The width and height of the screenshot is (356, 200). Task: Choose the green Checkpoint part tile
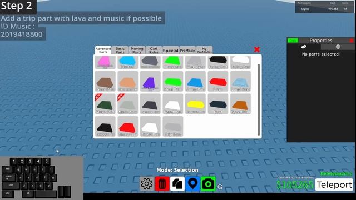pyautogui.click(x=173, y=62)
